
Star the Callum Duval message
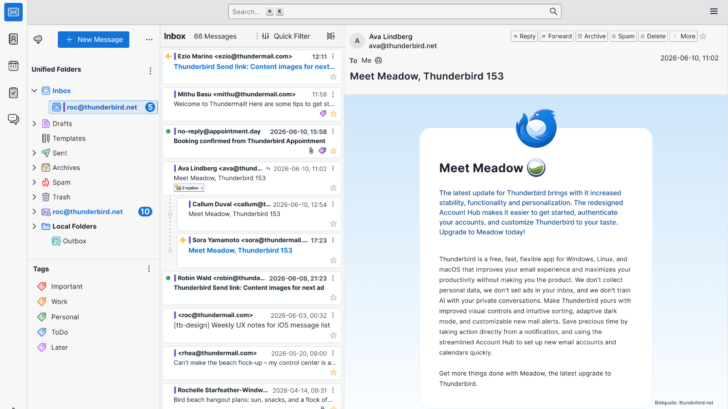click(334, 224)
